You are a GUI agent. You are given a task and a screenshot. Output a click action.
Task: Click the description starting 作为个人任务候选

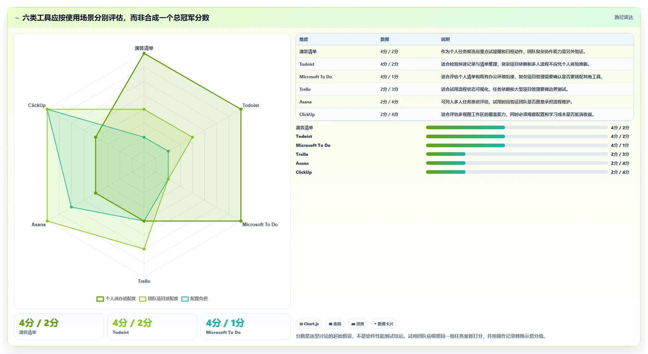coord(514,52)
